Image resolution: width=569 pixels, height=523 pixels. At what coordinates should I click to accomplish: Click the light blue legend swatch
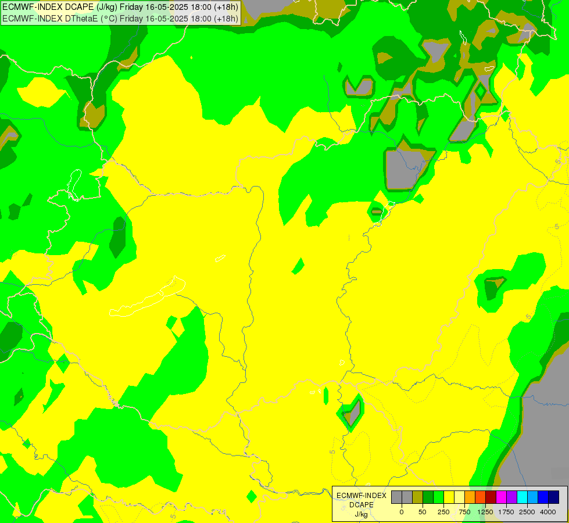click(x=533, y=497)
